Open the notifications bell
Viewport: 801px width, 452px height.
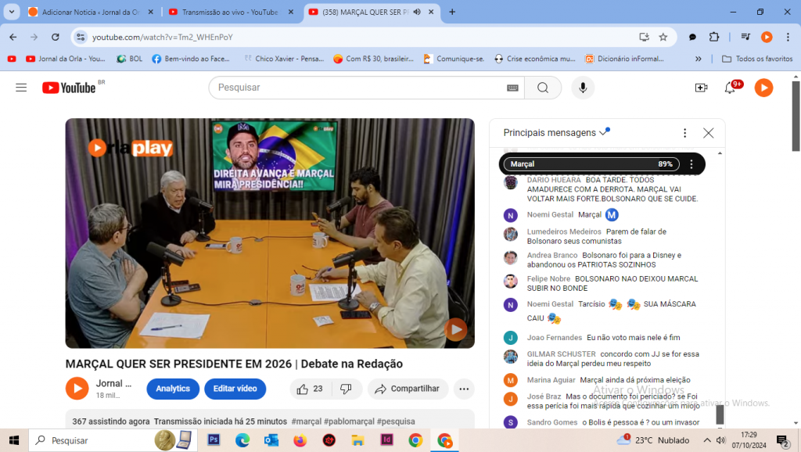[730, 88]
